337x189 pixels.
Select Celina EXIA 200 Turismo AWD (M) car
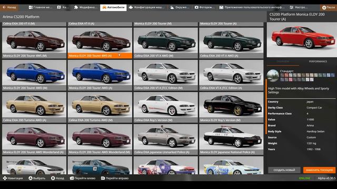click(x=100, y=107)
